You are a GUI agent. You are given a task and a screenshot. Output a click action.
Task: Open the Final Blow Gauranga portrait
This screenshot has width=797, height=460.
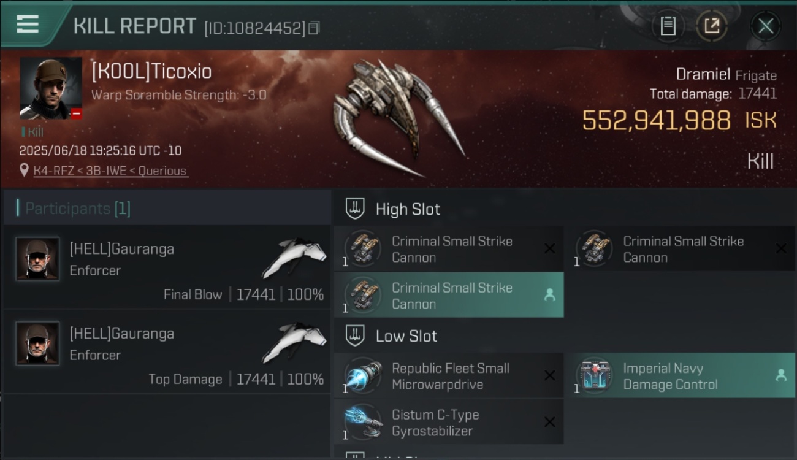37,259
